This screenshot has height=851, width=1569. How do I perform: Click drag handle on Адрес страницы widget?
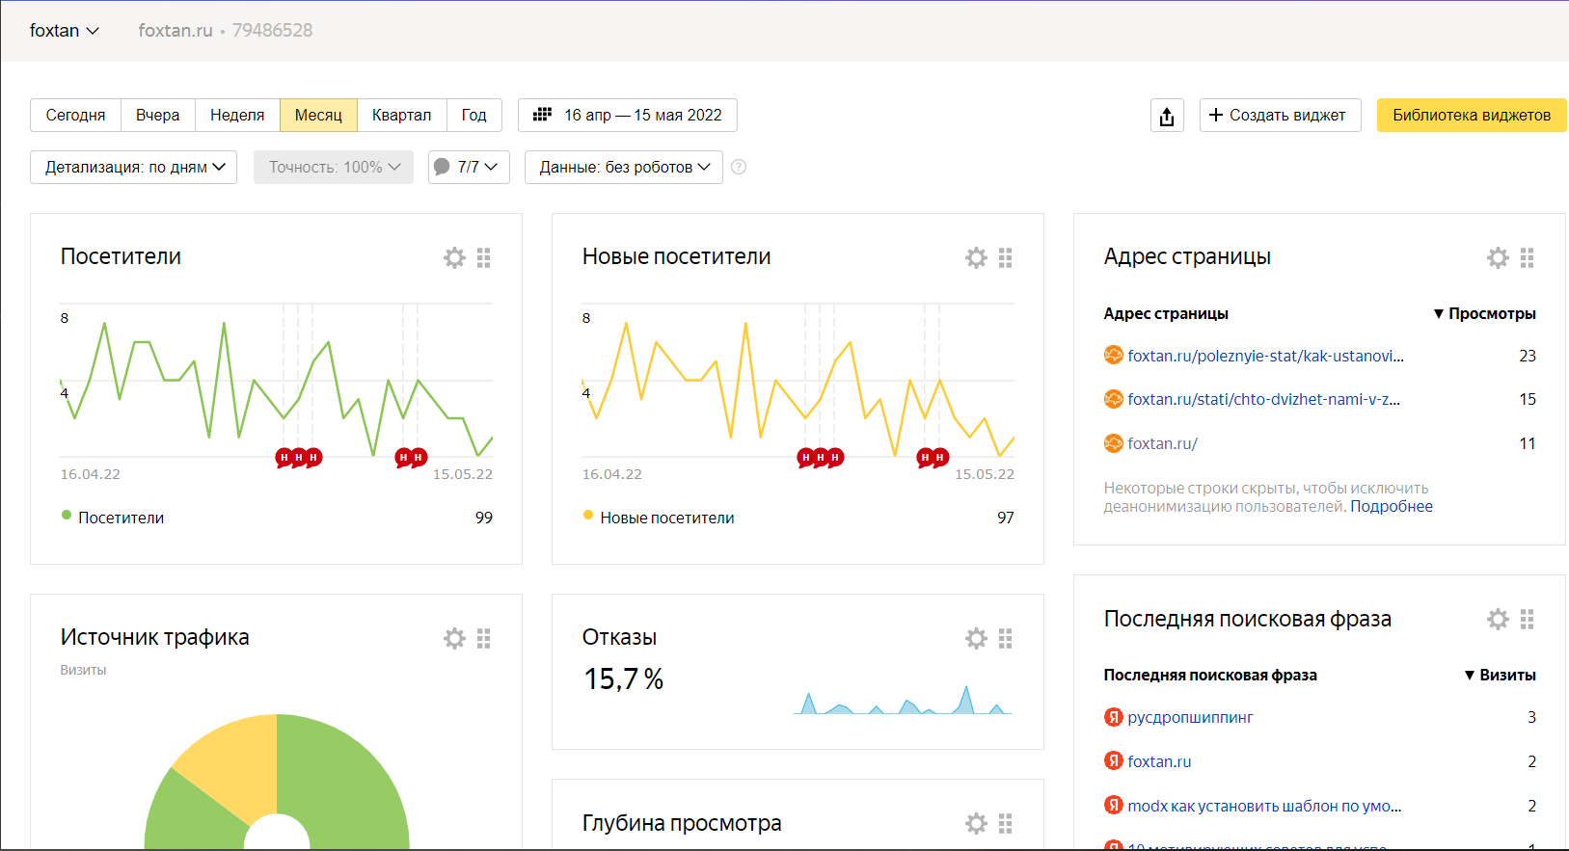coord(1528,257)
